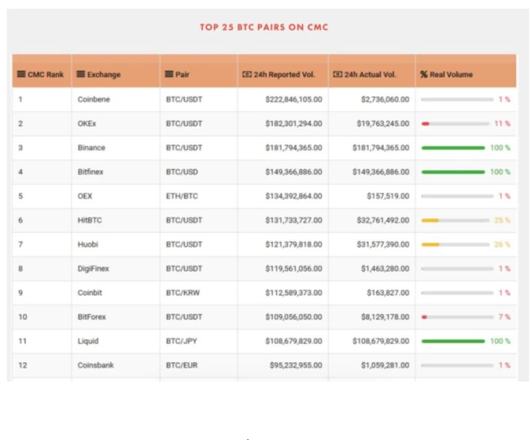The image size is (531, 440).
Task: Click the list icon beside Exchange header
Action: [81, 74]
